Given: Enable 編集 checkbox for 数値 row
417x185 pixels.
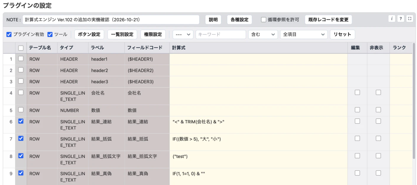Looking at the screenshot, I should pos(357,110).
